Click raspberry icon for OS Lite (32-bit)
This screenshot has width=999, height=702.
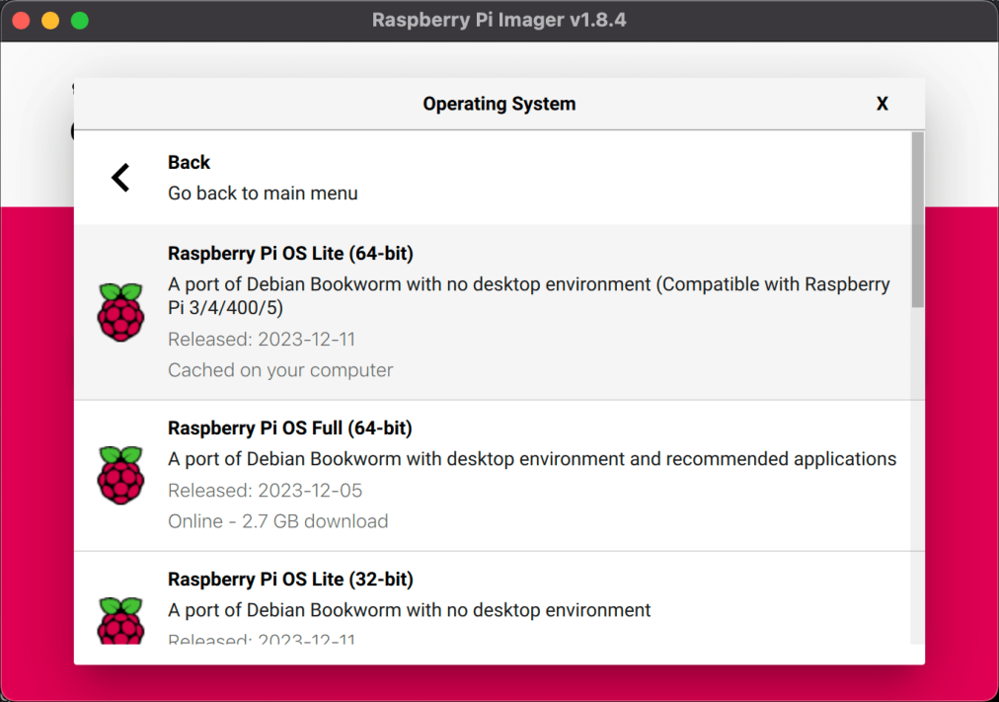tap(120, 620)
